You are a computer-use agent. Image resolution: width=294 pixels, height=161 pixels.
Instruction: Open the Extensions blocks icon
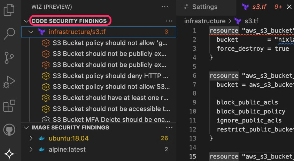coord(9,106)
